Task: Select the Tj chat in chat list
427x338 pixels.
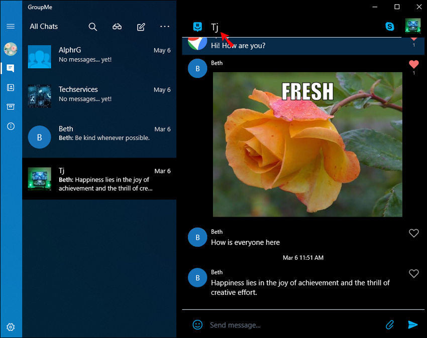Action: click(99, 179)
